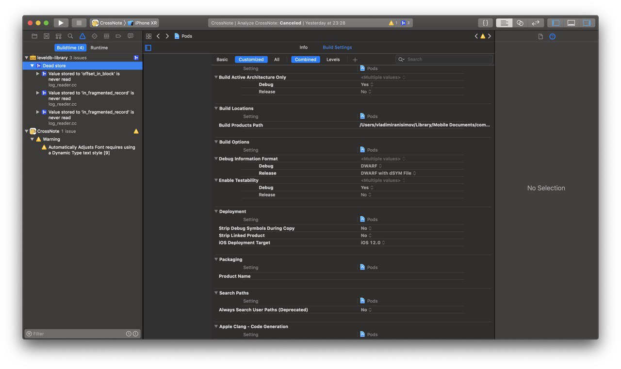The image size is (621, 369).
Task: Select the Automatically Adjusts Font warning
Action: tap(88, 150)
